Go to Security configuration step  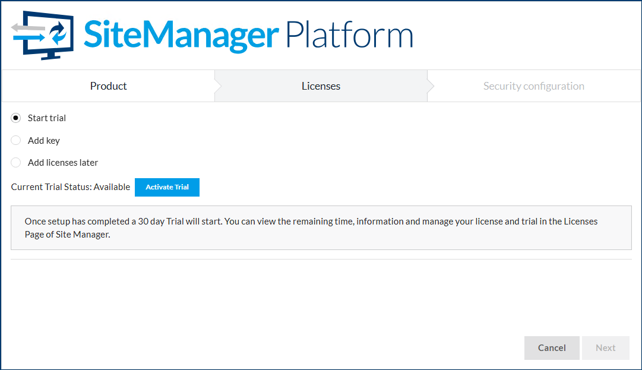pyautogui.click(x=533, y=86)
